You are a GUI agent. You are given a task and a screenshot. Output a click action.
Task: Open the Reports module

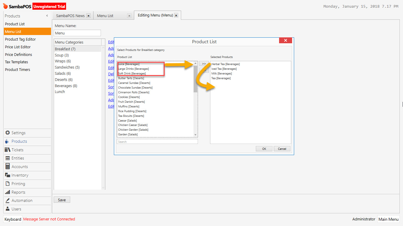(x=17, y=192)
